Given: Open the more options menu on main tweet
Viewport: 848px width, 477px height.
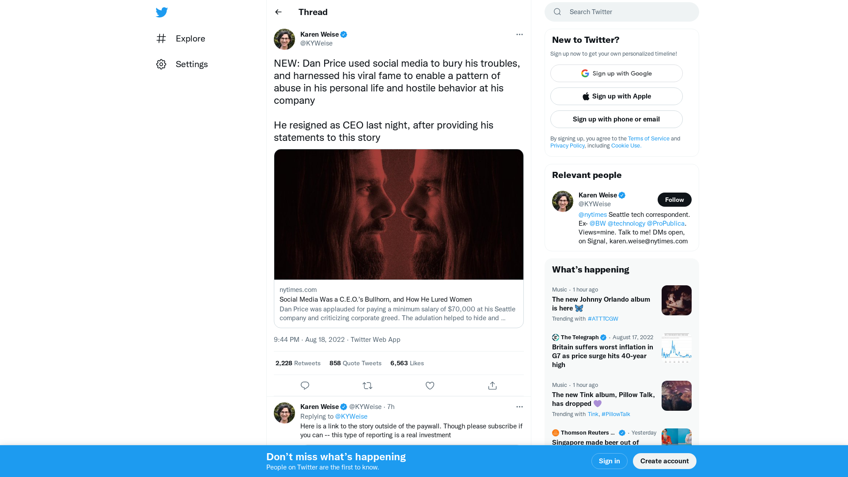Looking at the screenshot, I should tap(519, 34).
